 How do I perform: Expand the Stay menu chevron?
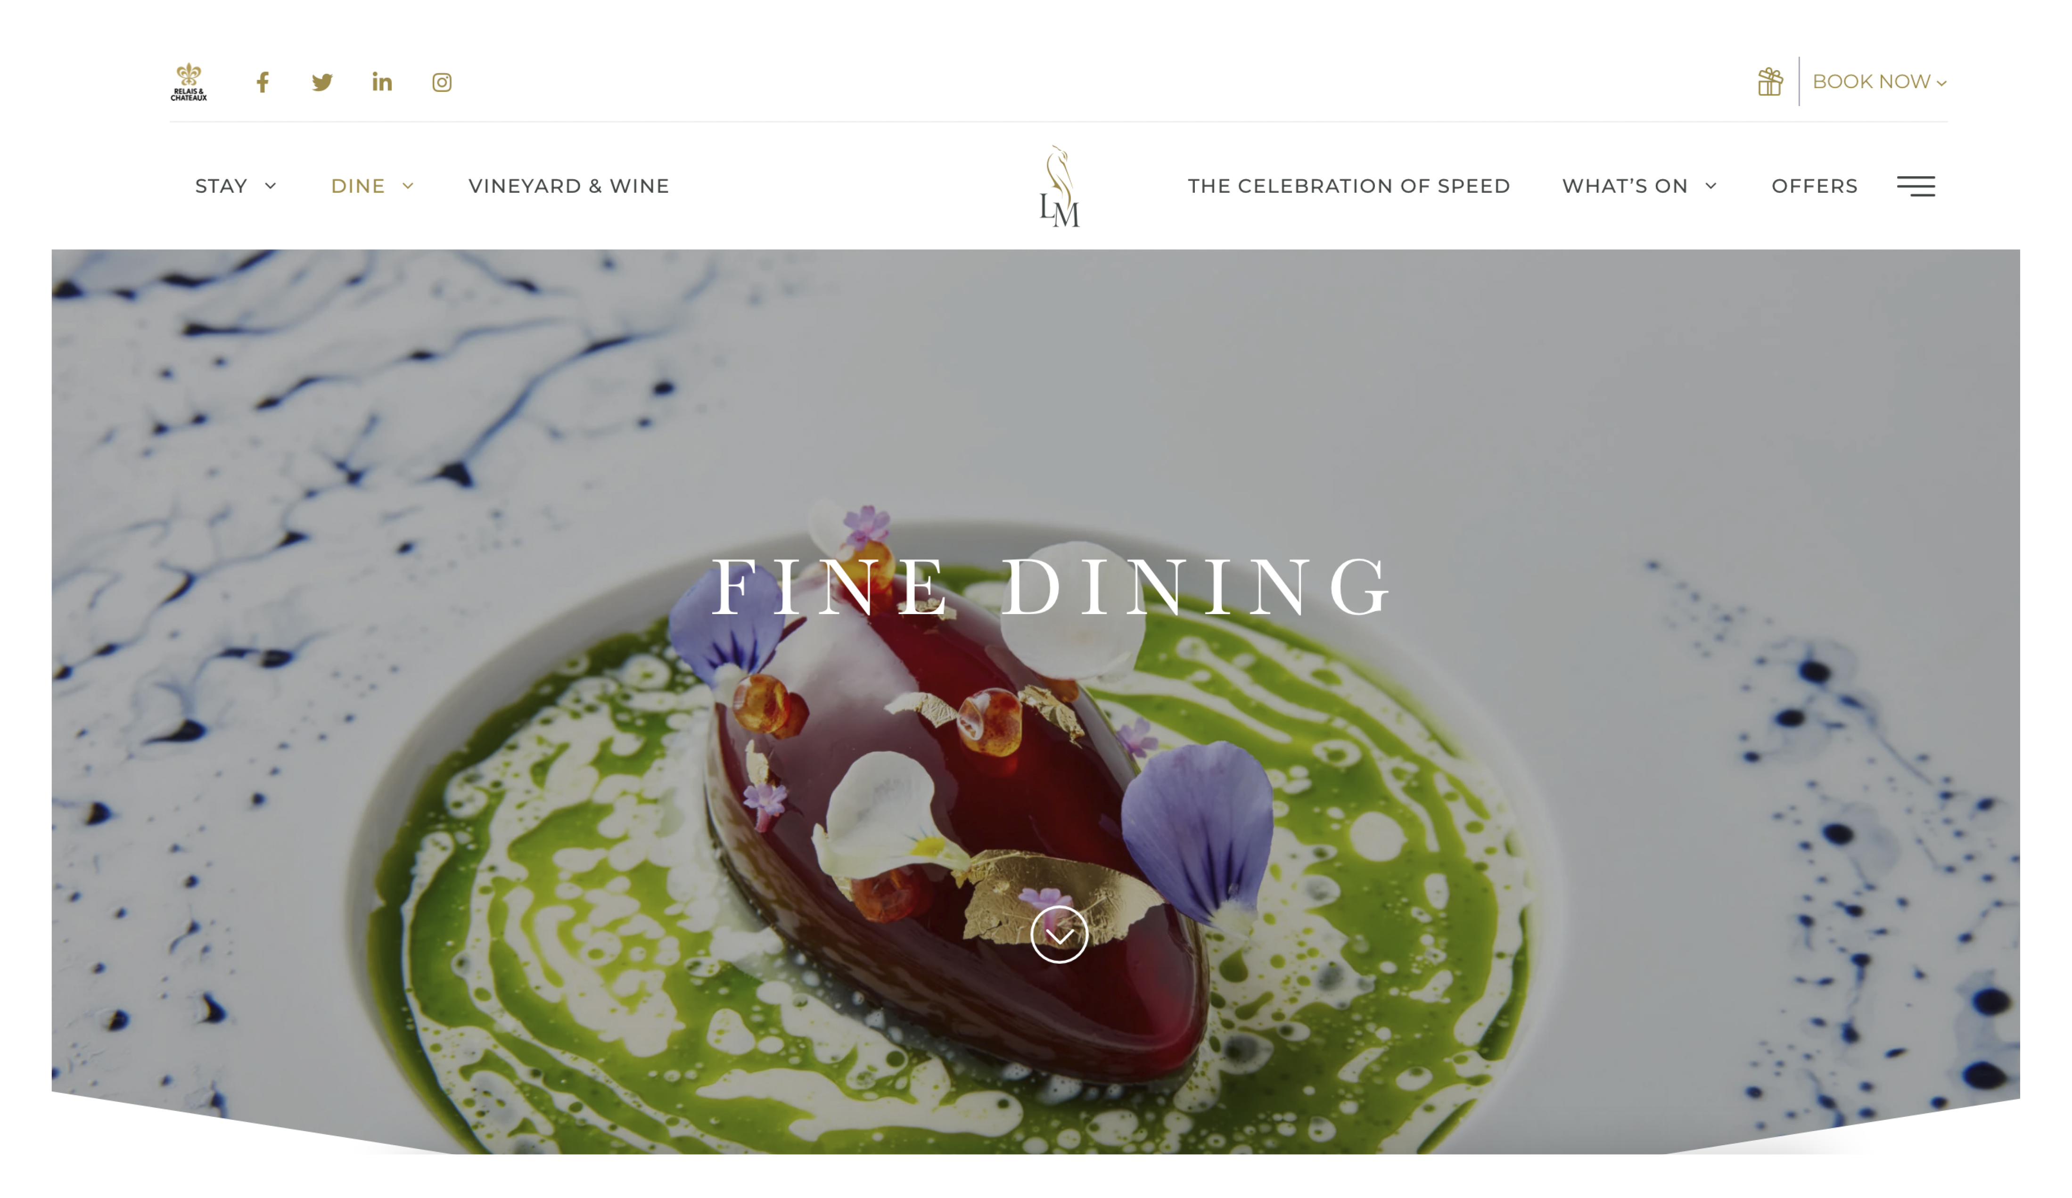(x=271, y=186)
